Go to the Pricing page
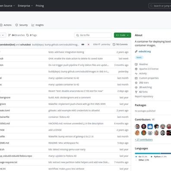The width and height of the screenshot is (171, 171). pyautogui.click(x=40, y=6)
